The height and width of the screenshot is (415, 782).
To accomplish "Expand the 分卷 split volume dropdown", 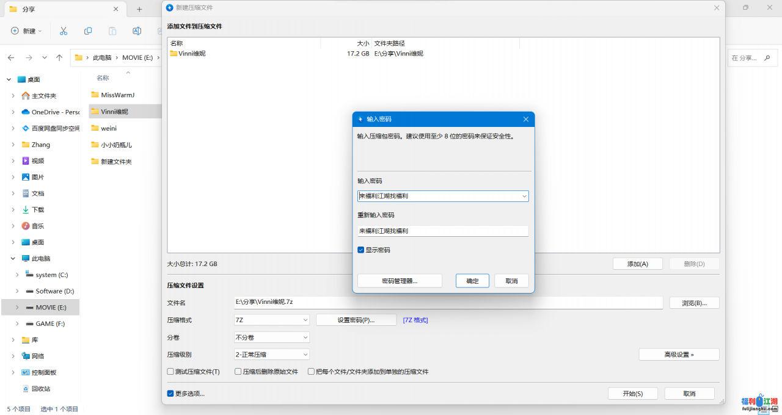I will click(272, 337).
